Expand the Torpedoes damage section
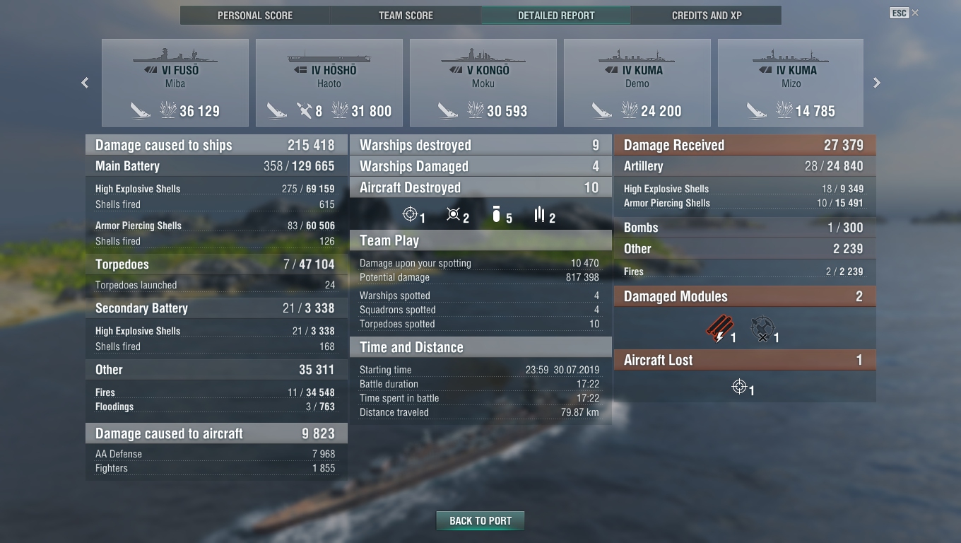This screenshot has height=543, width=961. (216, 264)
